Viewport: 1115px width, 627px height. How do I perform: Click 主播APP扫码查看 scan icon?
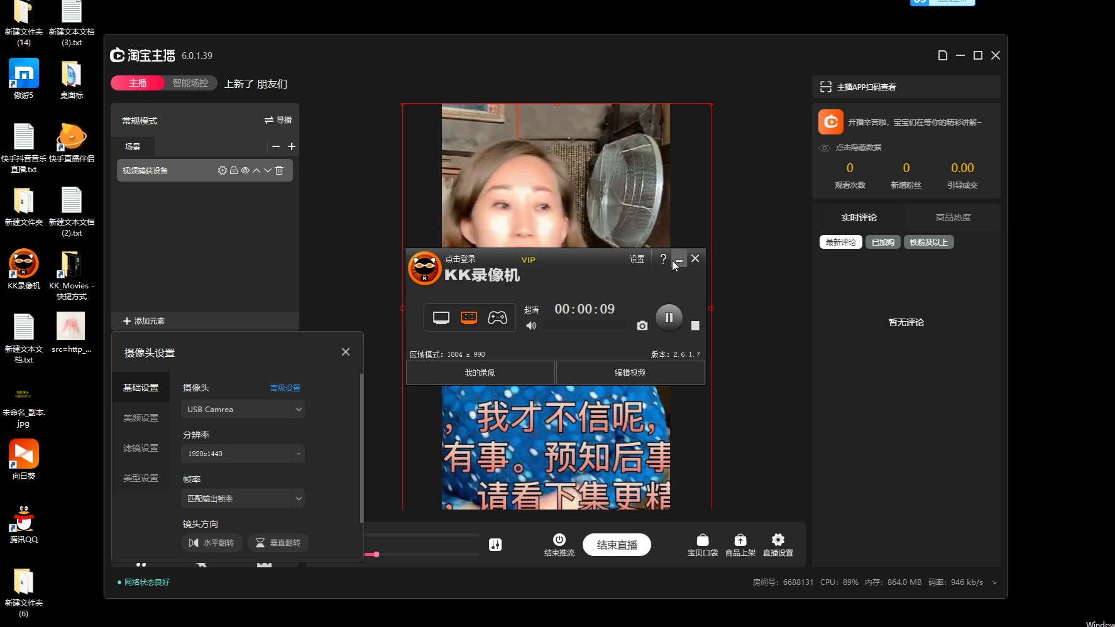826,87
